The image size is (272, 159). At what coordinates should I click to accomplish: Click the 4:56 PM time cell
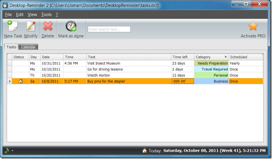(75, 63)
